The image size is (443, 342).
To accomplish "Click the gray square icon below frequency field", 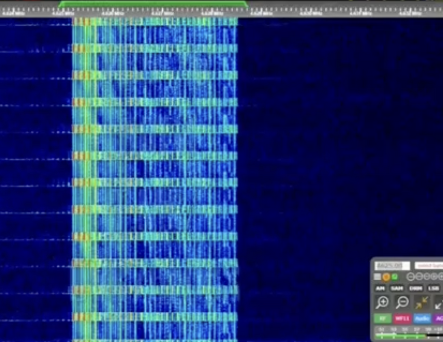I will (378, 277).
